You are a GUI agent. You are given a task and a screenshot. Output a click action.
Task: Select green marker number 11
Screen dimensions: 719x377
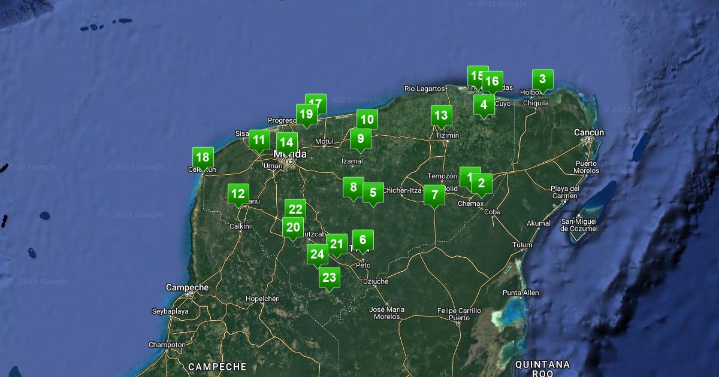[259, 141]
